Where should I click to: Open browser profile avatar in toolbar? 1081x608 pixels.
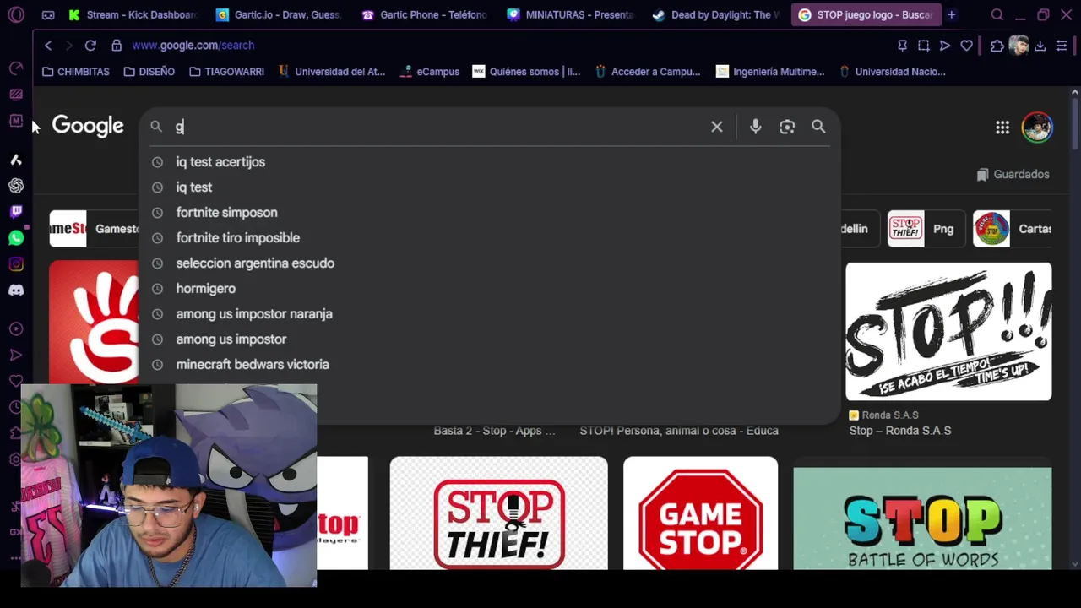(x=1019, y=46)
